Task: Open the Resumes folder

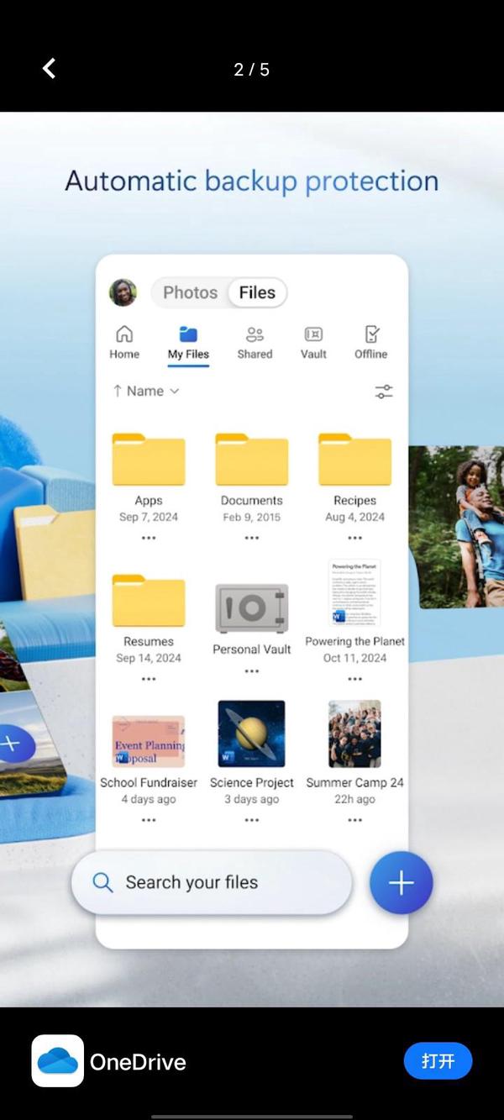Action: coord(149,601)
